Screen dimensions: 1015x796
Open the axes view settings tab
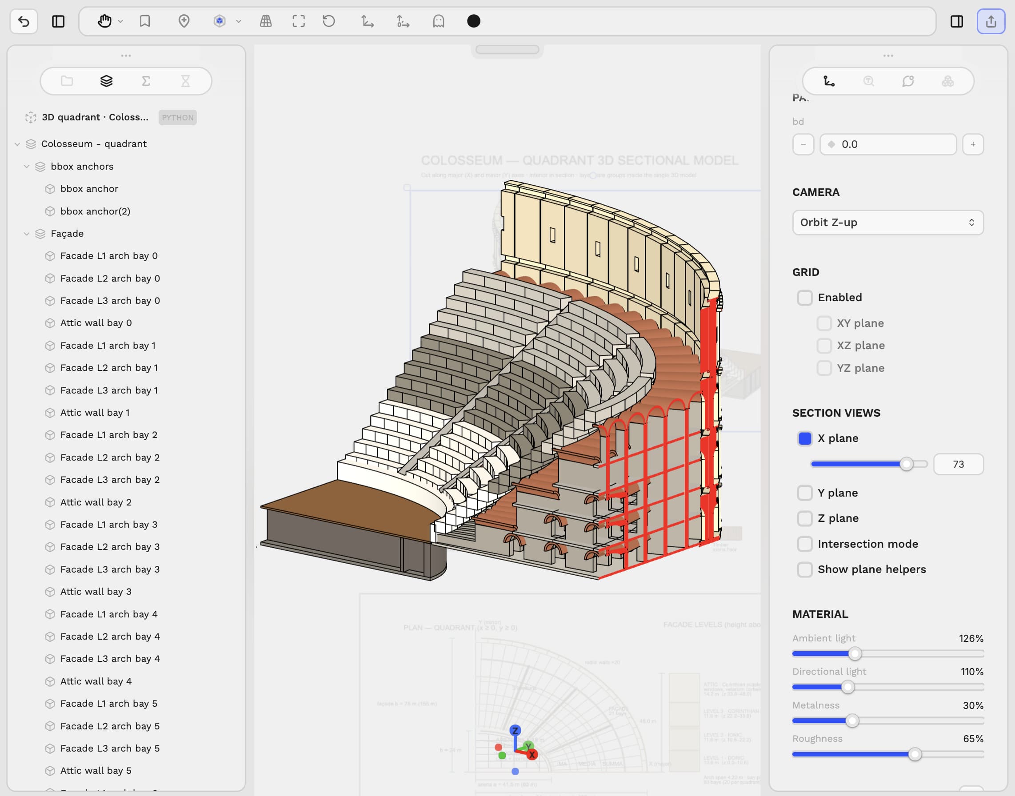pos(829,81)
